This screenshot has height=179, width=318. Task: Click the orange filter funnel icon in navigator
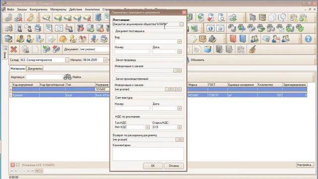pyautogui.click(x=41, y=171)
